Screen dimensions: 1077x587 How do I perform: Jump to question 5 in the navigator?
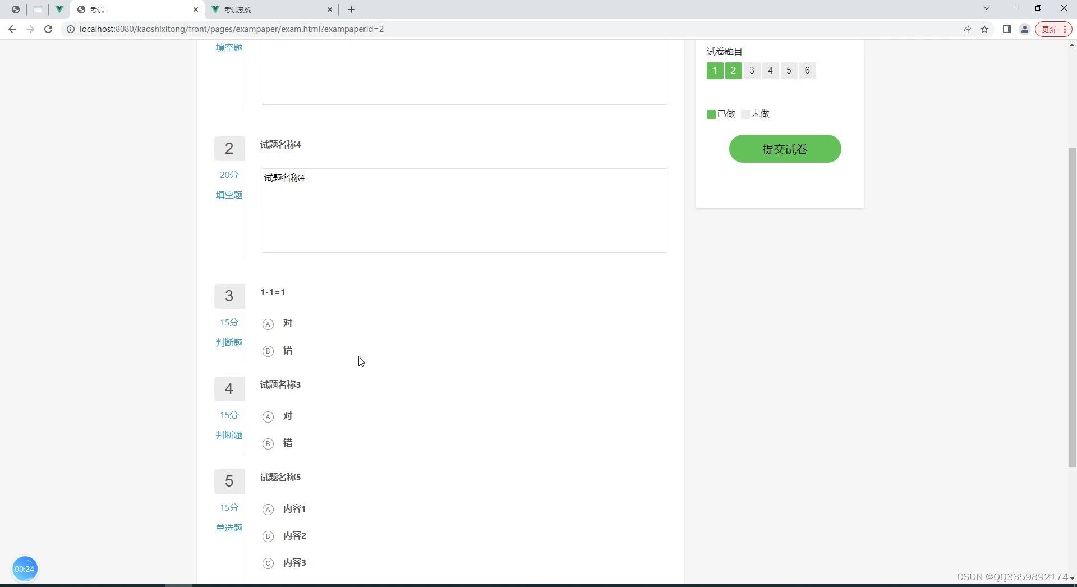(x=789, y=70)
